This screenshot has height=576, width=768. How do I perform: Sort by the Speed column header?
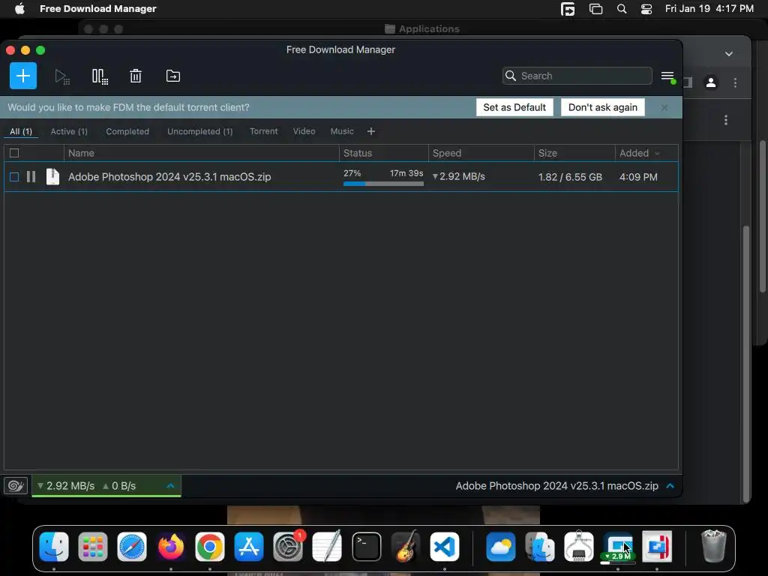click(481, 153)
